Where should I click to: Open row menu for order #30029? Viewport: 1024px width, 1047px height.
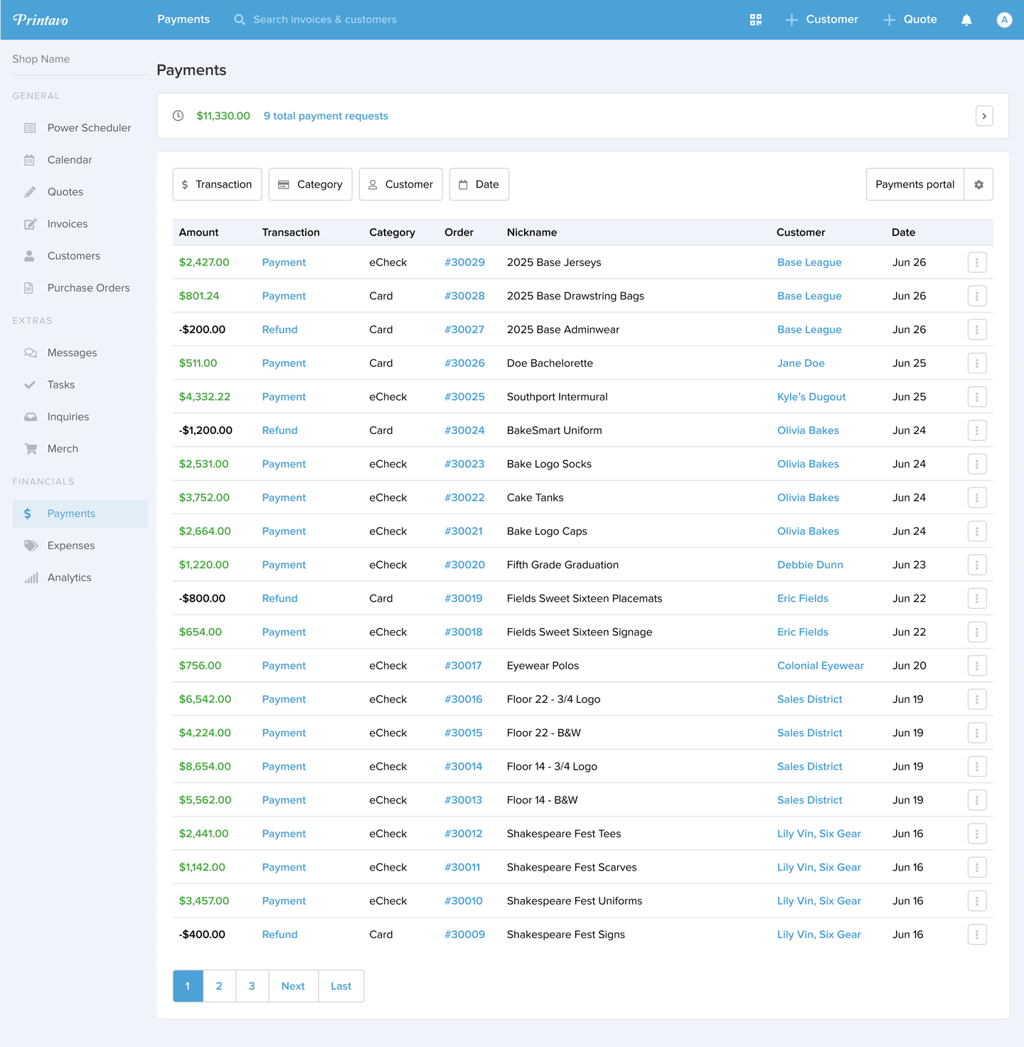[x=977, y=262]
